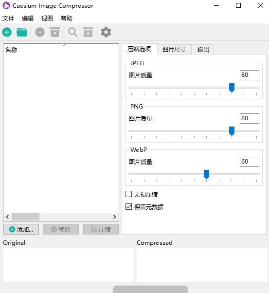Viewport: 269px width, 293px height.
Task: Open the 编辑 menu
Action: 28,18
